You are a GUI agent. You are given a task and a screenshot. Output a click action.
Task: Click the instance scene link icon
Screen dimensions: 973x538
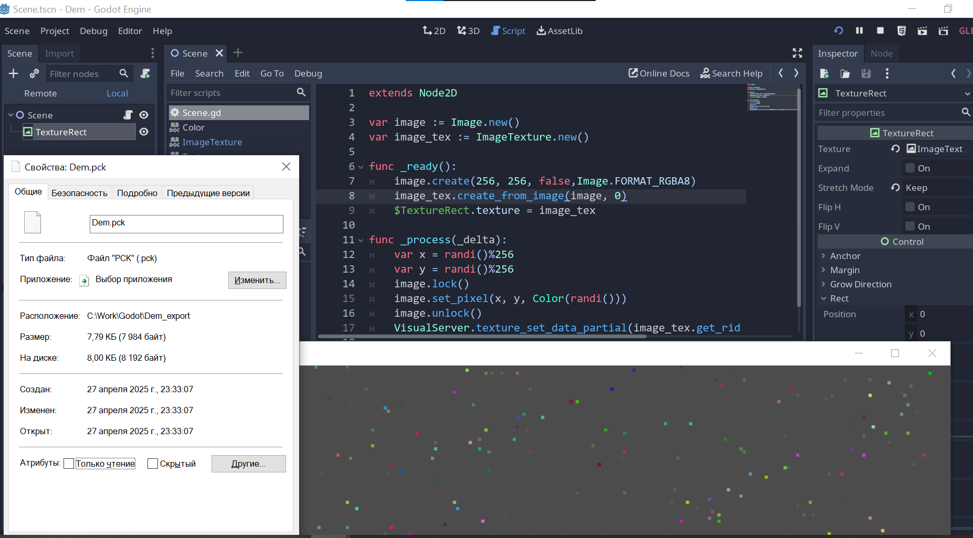pos(34,73)
